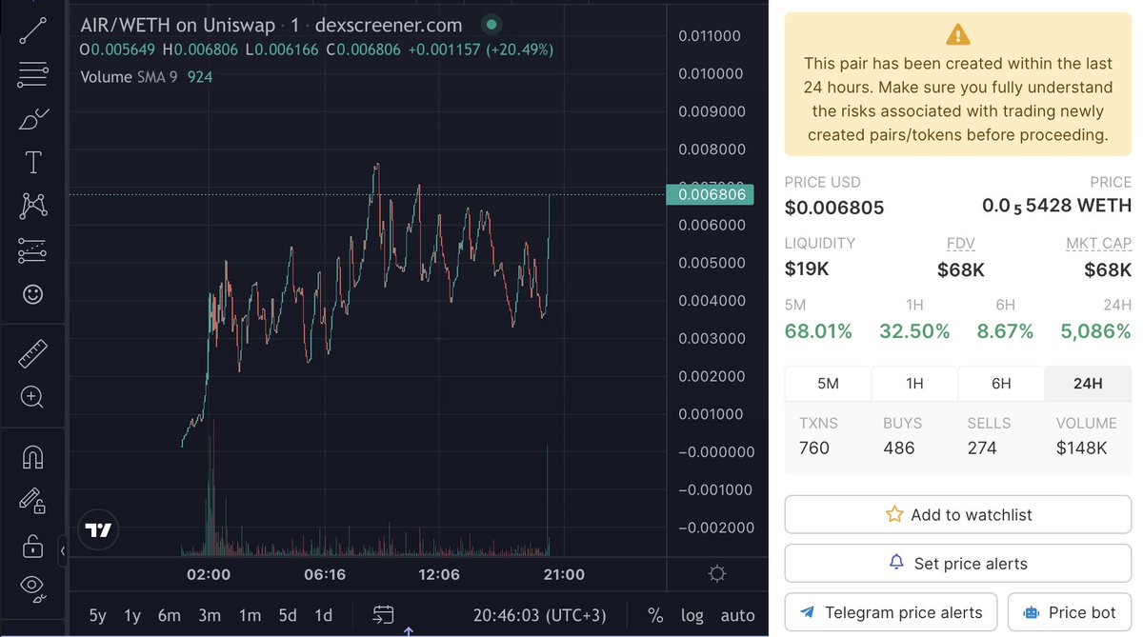Image resolution: width=1143 pixels, height=637 pixels.
Task: Click the 274 sells count
Action: coord(982,448)
